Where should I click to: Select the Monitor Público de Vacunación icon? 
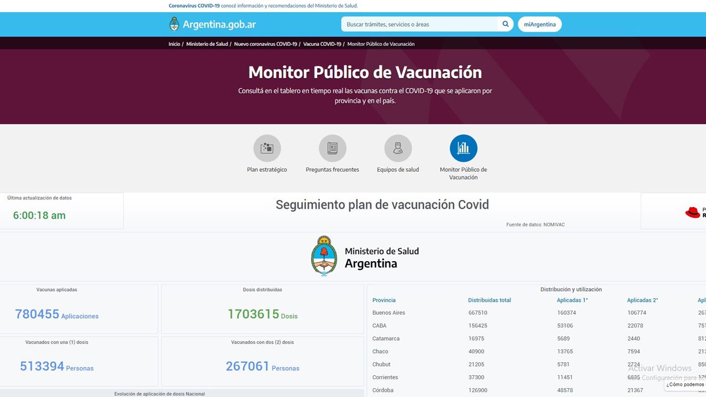[x=463, y=148]
